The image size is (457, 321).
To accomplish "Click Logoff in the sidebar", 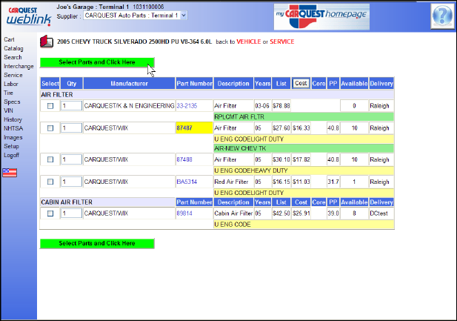I will 11,155.
